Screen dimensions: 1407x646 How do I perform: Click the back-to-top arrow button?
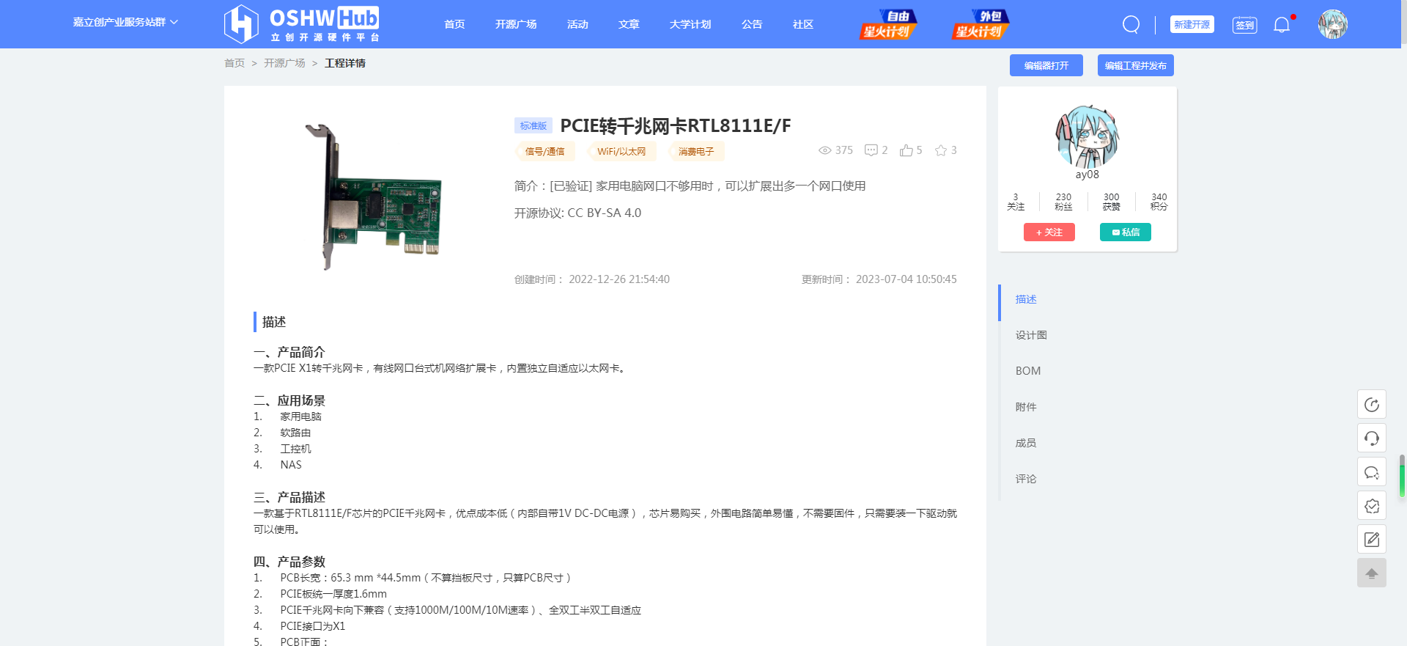(1371, 573)
